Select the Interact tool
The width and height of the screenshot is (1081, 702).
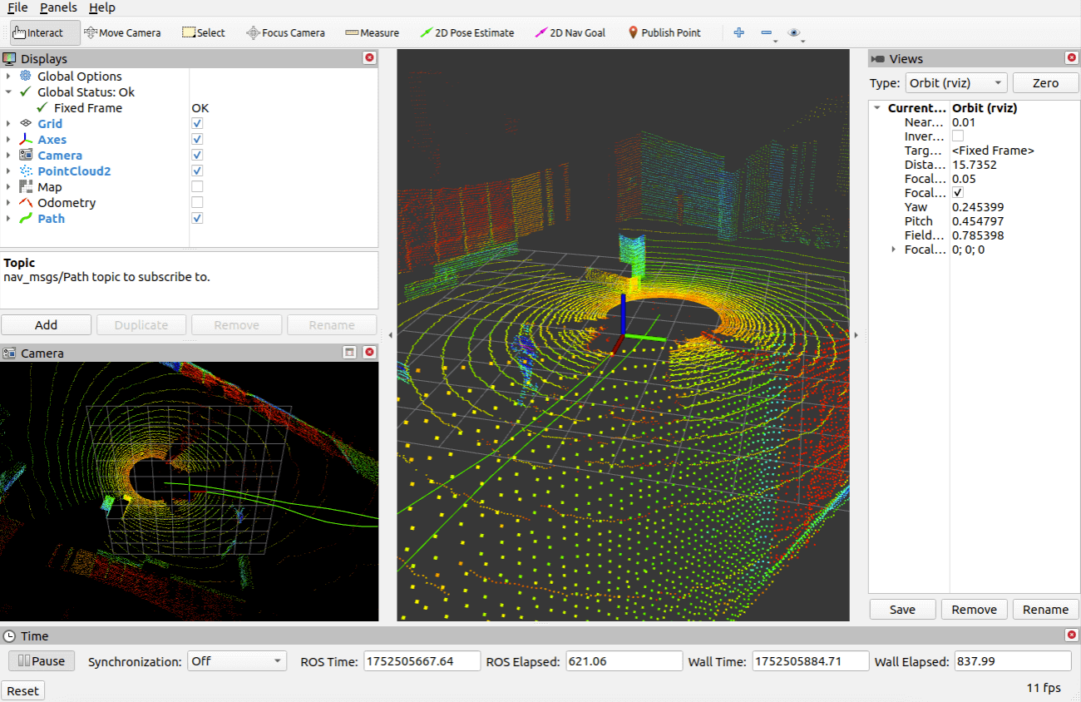(x=45, y=33)
